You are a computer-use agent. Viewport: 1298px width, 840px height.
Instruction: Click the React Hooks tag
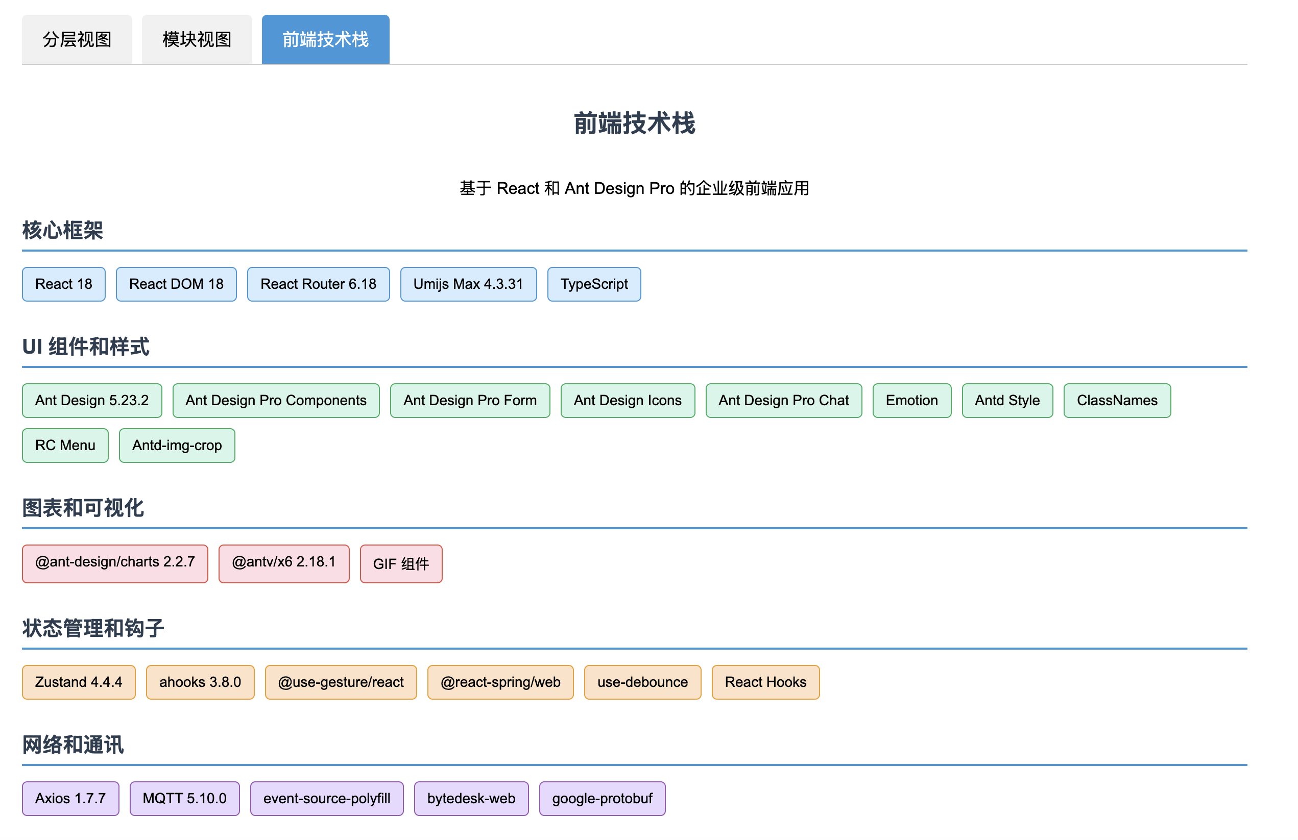point(765,682)
